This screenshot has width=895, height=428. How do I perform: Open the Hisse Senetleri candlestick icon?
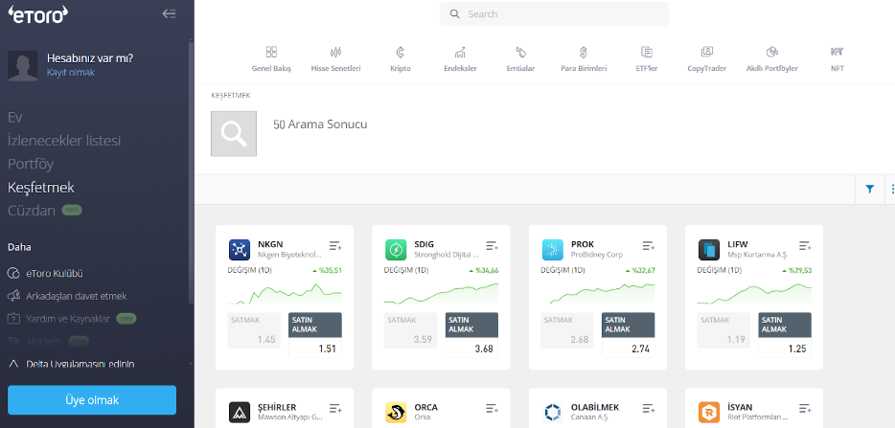click(x=335, y=53)
